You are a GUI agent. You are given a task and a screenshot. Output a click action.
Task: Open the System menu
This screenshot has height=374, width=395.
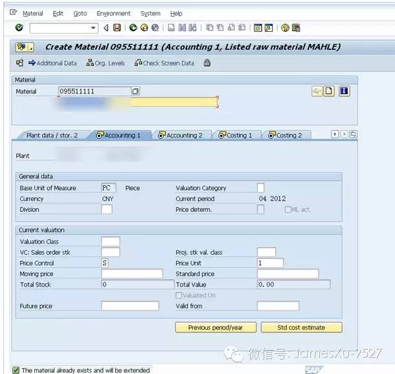pos(150,14)
